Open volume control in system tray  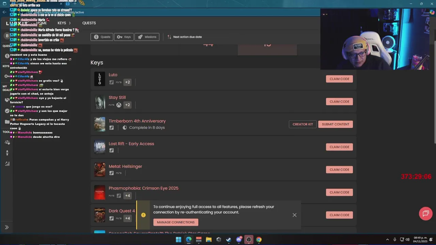tap(407, 240)
